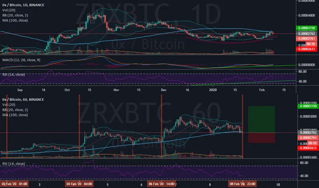Select the green trend line on the 1D RSI pane

pos(243,83)
